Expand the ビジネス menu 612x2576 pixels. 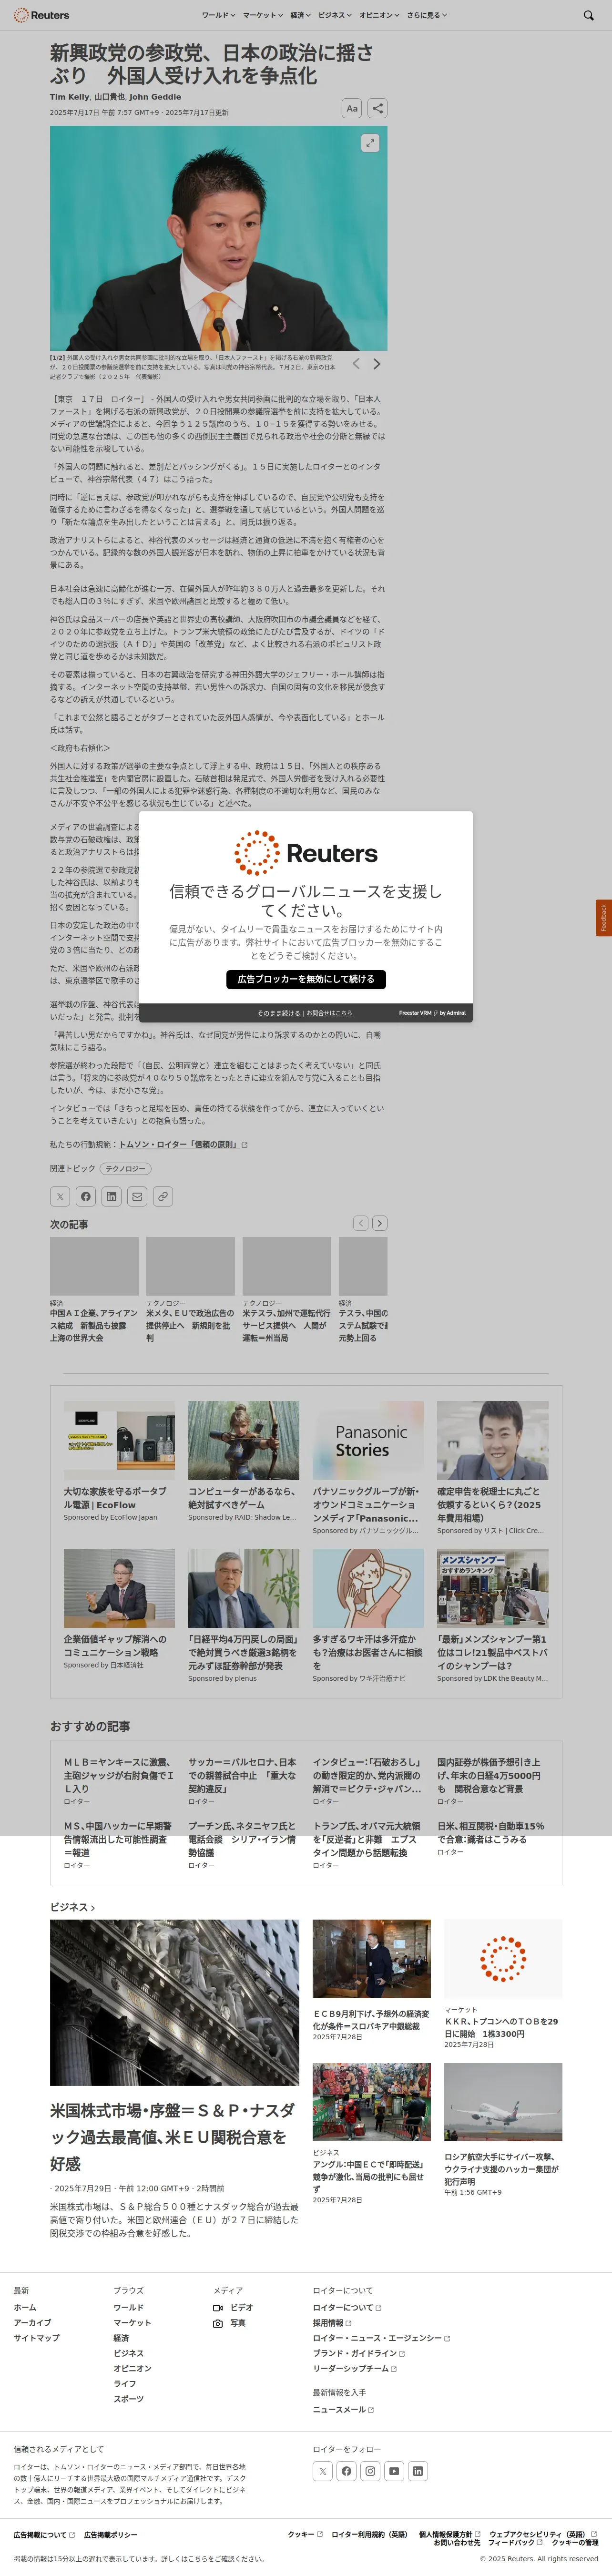335,15
